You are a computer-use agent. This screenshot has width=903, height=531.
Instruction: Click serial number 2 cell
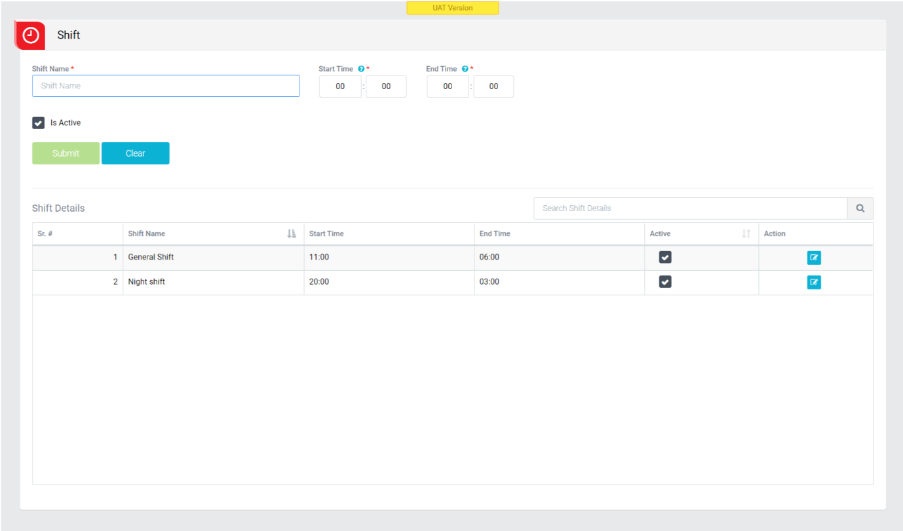78,283
